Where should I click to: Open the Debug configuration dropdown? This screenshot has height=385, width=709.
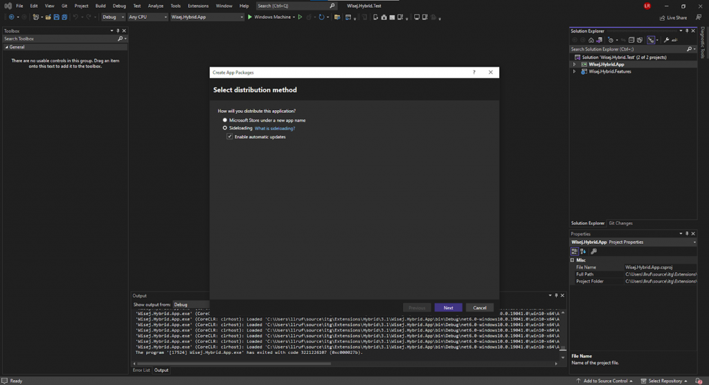[113, 17]
